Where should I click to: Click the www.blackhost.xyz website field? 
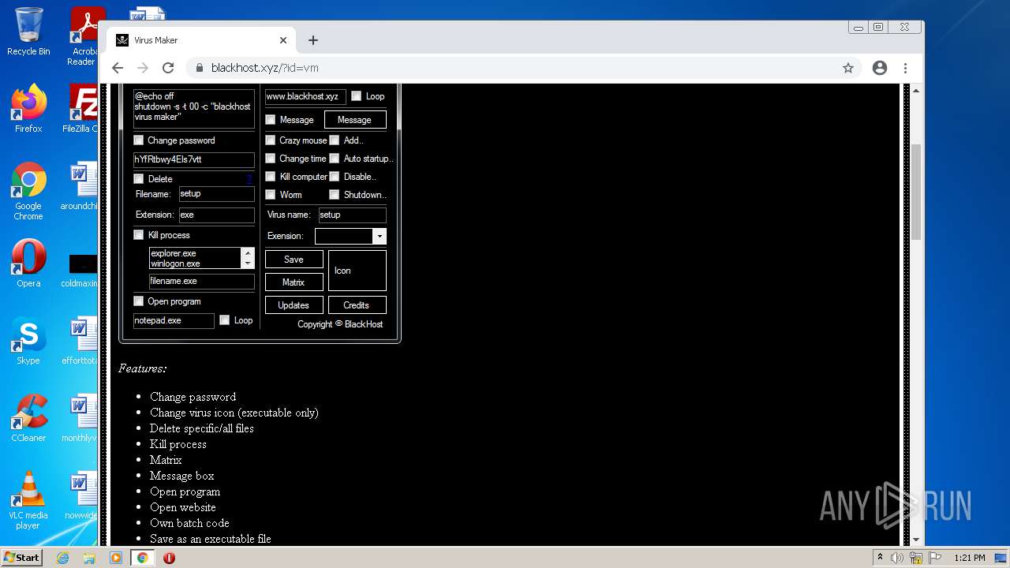305,97
